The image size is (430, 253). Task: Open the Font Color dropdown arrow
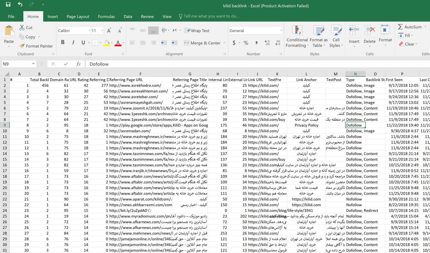point(123,43)
